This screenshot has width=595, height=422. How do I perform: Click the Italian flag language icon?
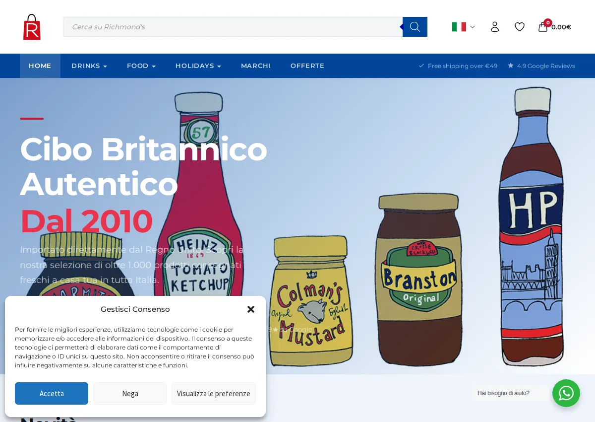(x=459, y=27)
